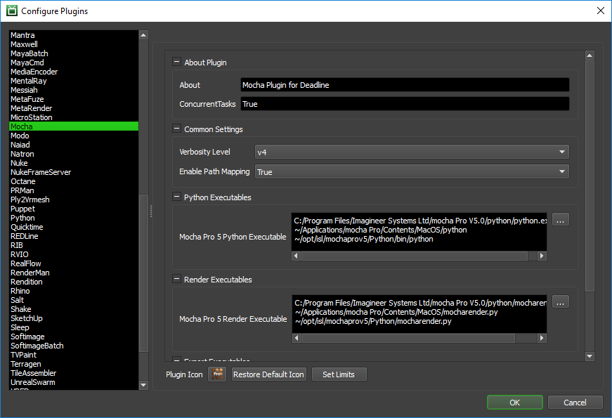Click the Set Limits button
This screenshot has height=418, width=612.
339,374
